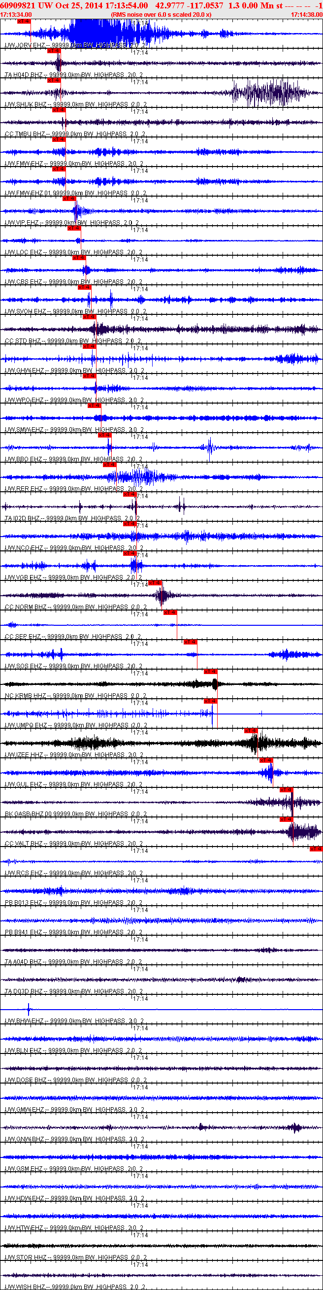The image size is (323, 1290).
Task: Click red pick flag on the UW.GUL EHZ trace
Action: point(266,760)
